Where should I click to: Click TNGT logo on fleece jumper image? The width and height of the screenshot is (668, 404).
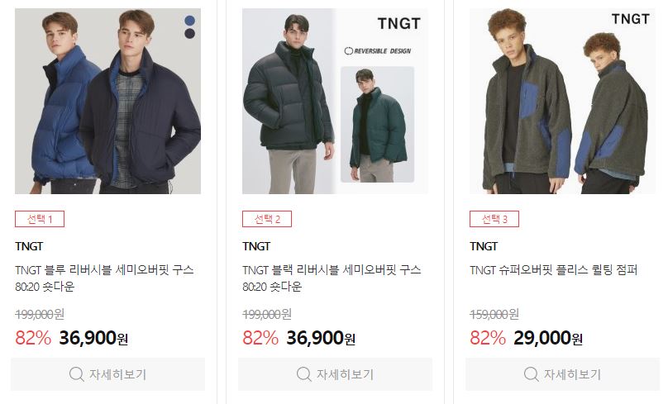(631, 19)
